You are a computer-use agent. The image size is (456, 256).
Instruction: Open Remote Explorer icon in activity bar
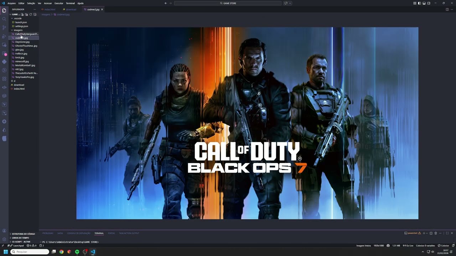pos(4,44)
